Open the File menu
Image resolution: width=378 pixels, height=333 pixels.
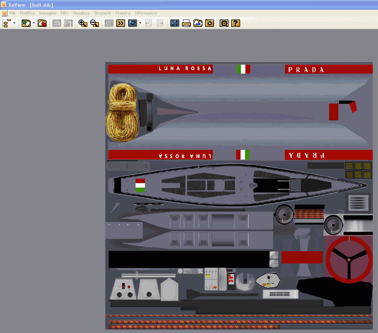coord(12,13)
